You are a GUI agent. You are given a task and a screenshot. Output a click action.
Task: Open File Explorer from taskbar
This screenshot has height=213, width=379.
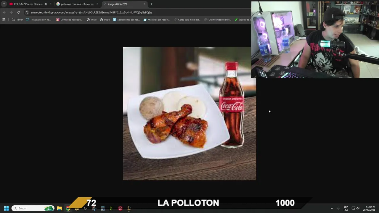click(x=59, y=208)
